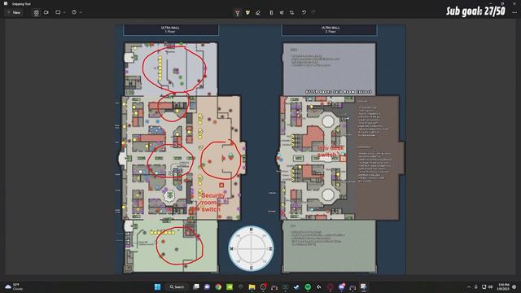Click the captured Ultra Mall map image

pos(260,149)
